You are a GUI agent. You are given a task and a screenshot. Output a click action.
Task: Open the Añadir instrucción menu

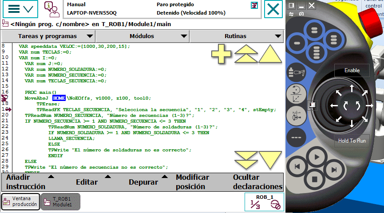[x=30, y=182]
